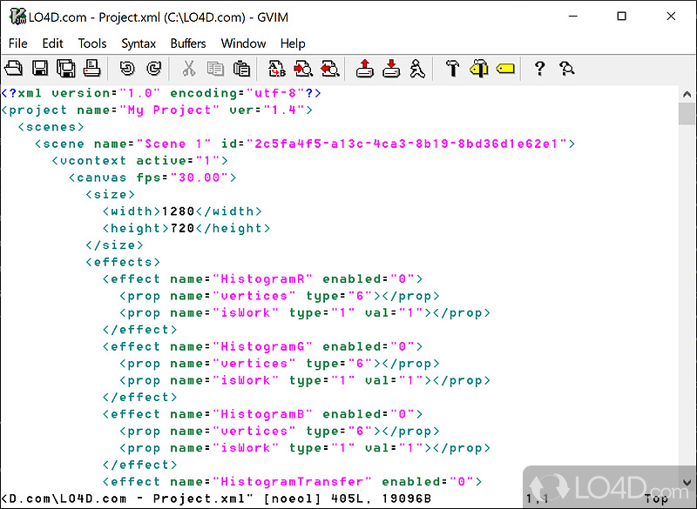The height and width of the screenshot is (509, 697).
Task: Open the Syntax menu
Action: [139, 44]
